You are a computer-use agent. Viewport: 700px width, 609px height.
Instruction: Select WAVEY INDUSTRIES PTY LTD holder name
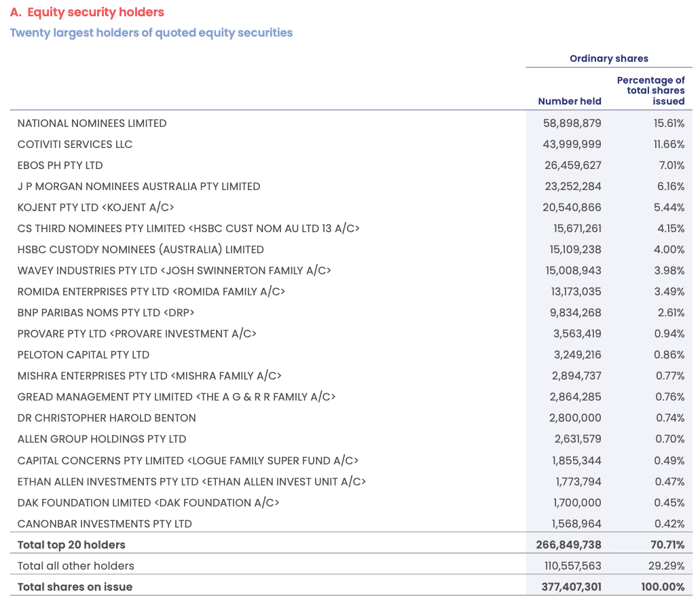(174, 271)
